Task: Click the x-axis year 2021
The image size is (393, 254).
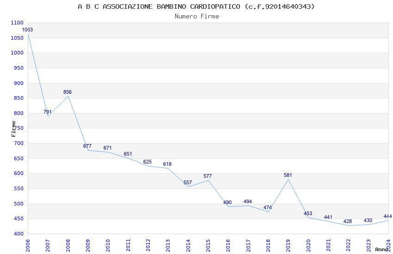Action: (328, 245)
